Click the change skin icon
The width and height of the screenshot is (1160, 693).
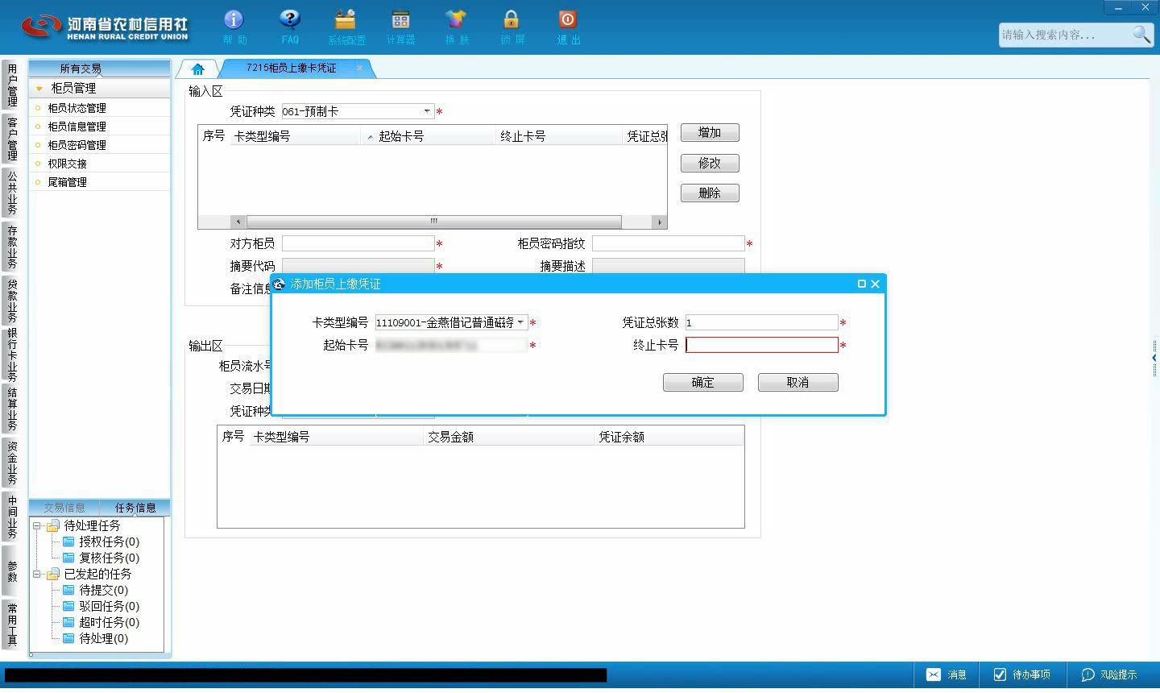456,27
